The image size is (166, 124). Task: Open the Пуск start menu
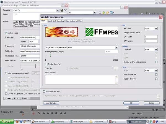click(x=7, y=122)
